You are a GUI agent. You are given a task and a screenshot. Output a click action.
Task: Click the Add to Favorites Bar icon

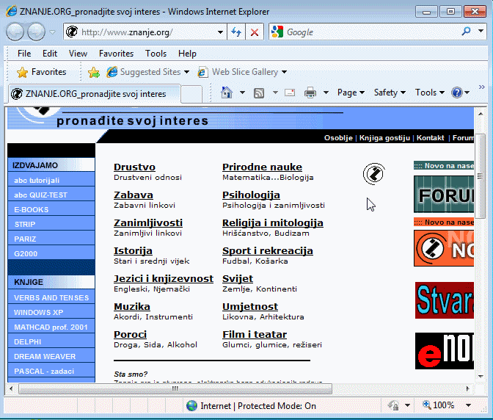tap(93, 72)
